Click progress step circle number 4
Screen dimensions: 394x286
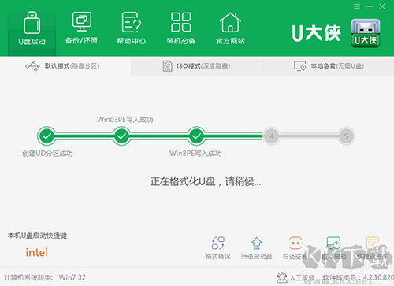[272, 136]
